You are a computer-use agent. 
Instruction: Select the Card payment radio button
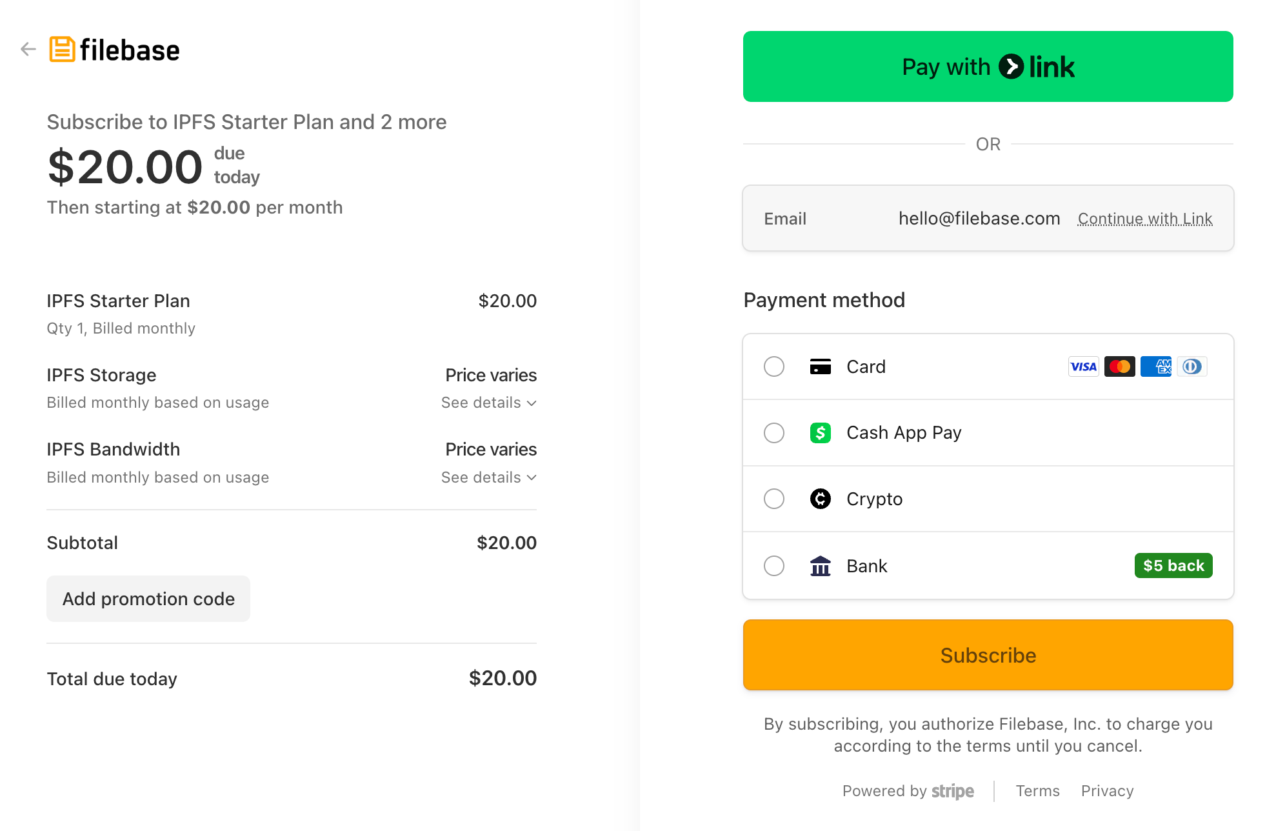pyautogui.click(x=773, y=366)
